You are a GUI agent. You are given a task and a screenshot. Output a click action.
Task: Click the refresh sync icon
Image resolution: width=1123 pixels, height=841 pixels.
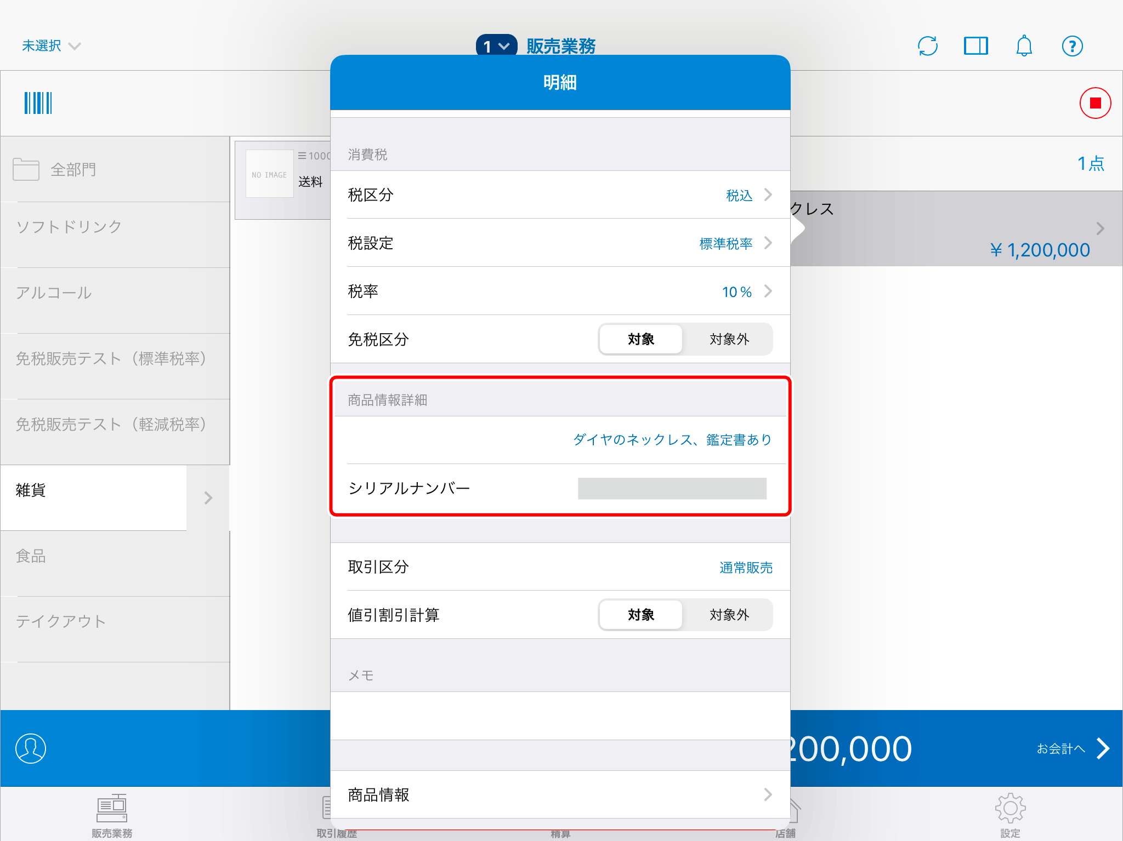click(928, 46)
